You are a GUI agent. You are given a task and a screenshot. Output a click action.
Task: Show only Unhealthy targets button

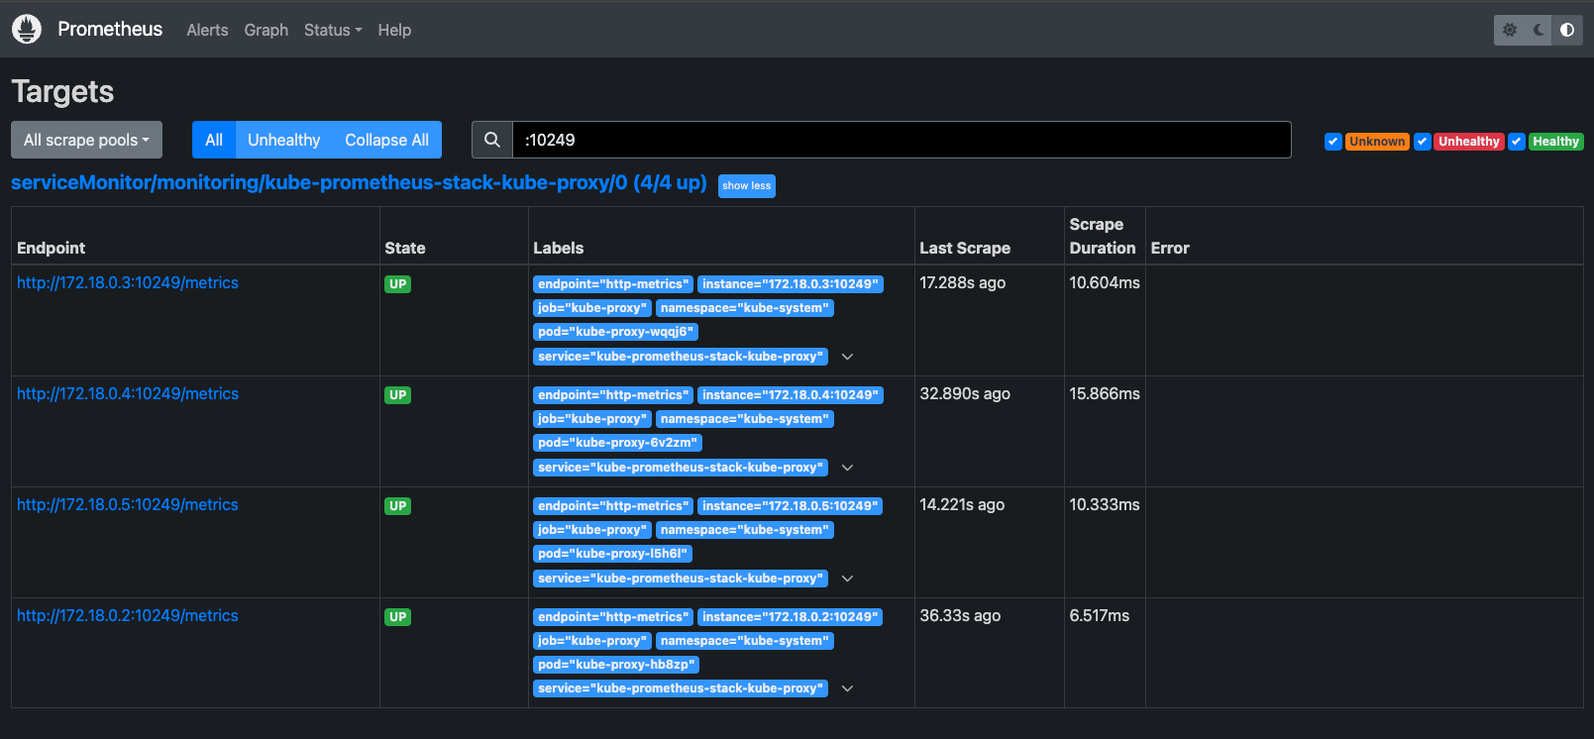tap(284, 140)
